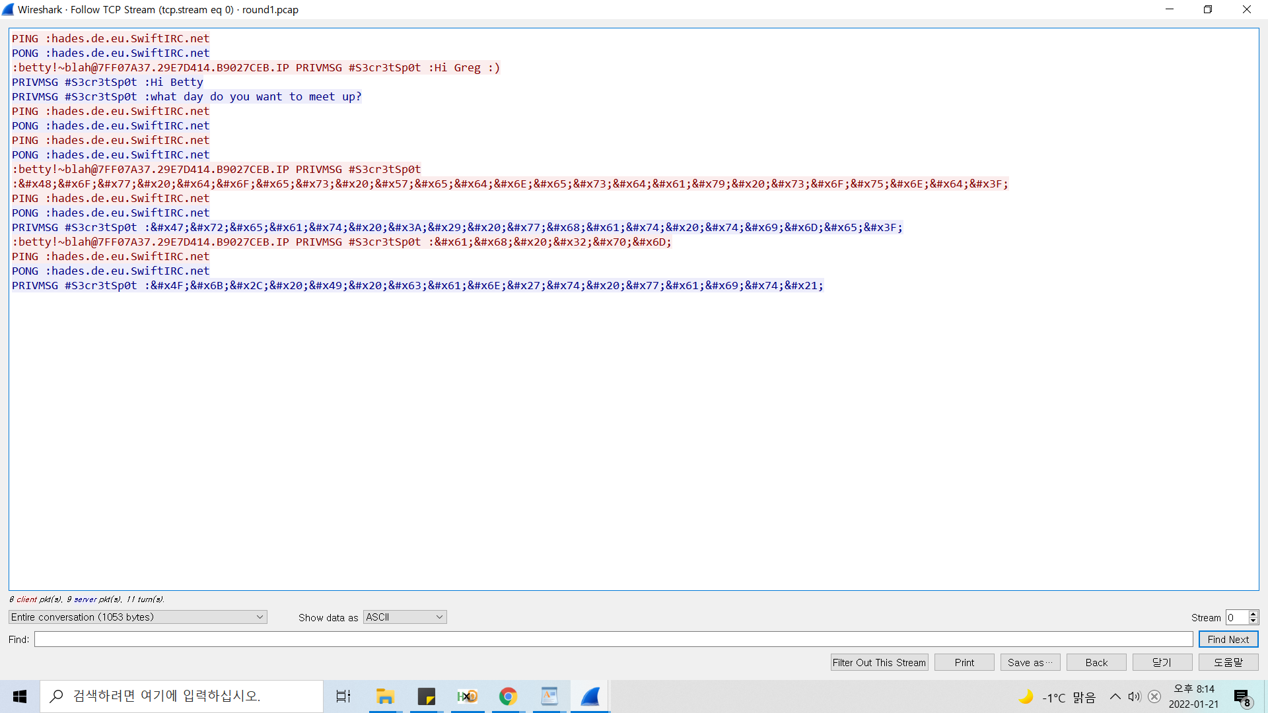Click the encoded line starting '&#x48;&#x6F;&#x77;'
1268x713 pixels.
click(x=511, y=184)
